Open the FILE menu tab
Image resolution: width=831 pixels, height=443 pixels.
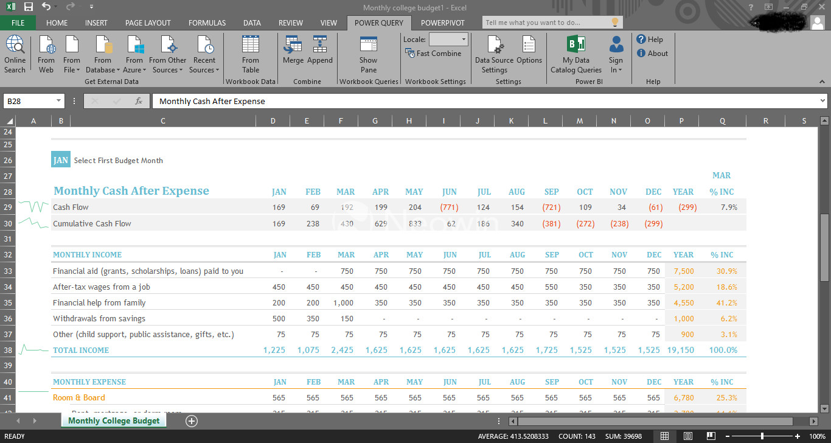point(18,23)
